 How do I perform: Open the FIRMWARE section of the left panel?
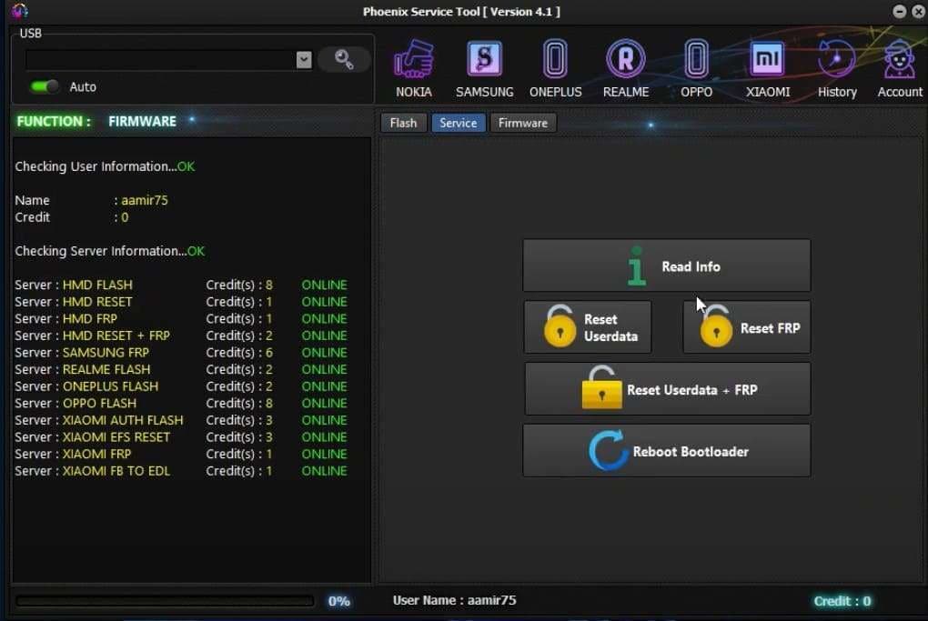point(142,120)
